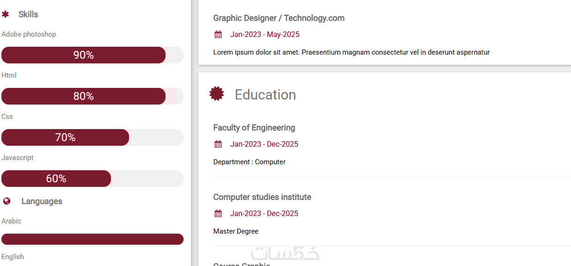Select the Faculty of Engineering title

coord(254,128)
